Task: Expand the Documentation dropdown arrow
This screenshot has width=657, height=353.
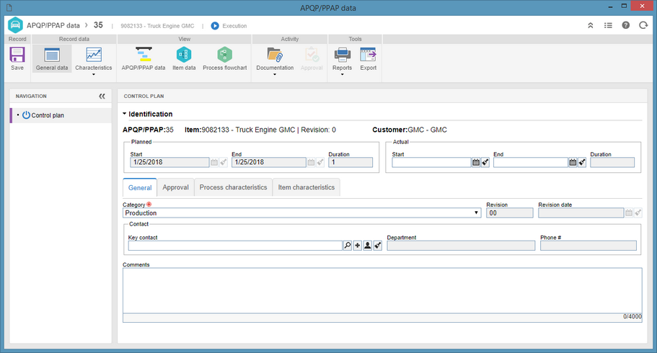Action: 275,74
